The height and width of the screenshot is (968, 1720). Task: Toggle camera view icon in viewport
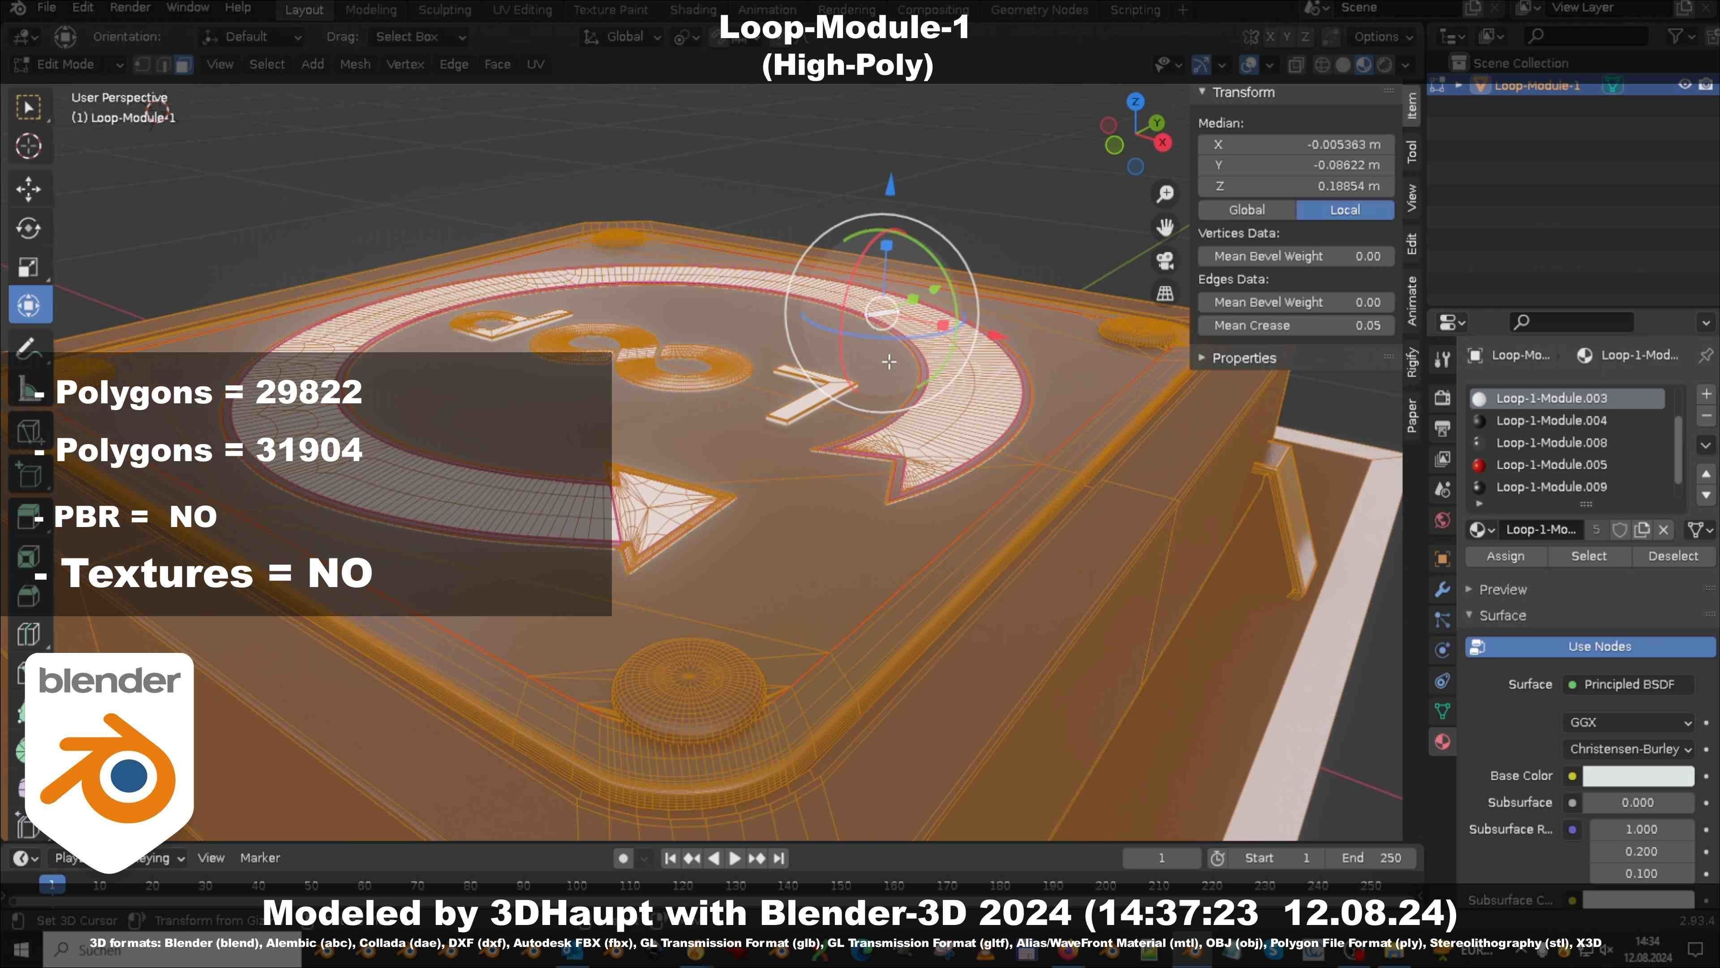tap(1165, 260)
